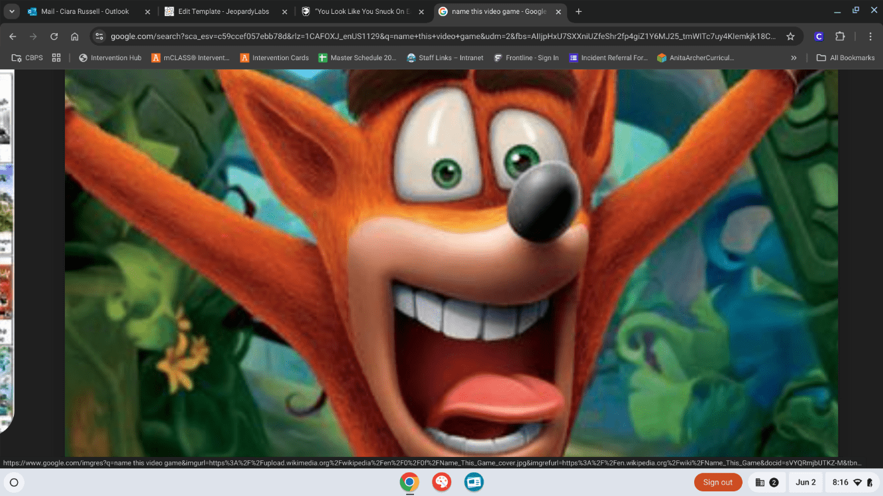The width and height of the screenshot is (883, 496).
Task: Close the name this video game tab
Action: coord(558,12)
